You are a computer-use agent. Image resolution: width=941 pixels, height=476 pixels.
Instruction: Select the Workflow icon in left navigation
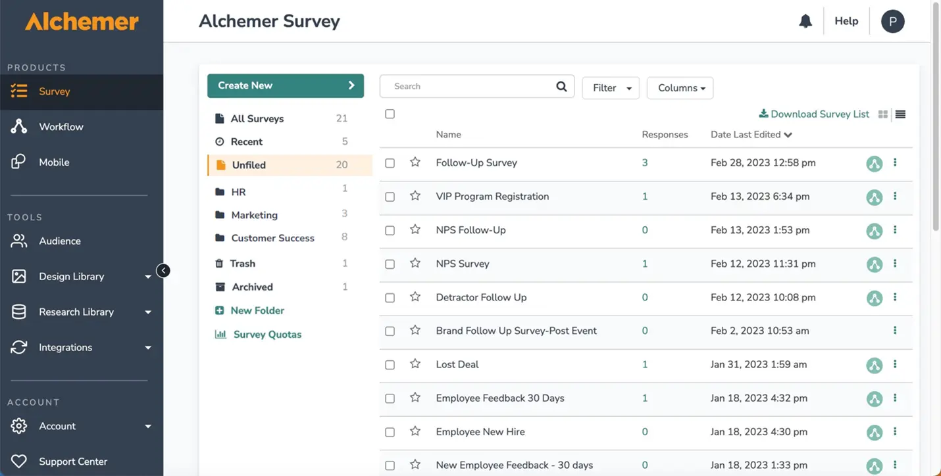(20, 126)
